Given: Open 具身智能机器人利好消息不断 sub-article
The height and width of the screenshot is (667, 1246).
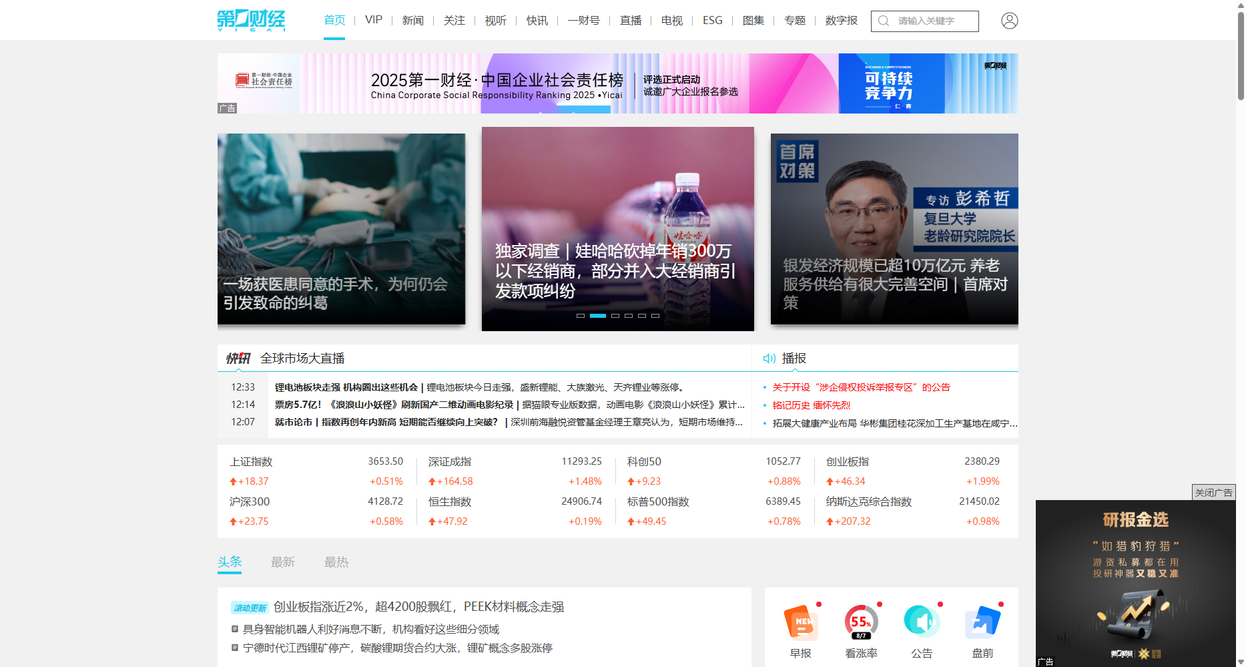Looking at the screenshot, I should [370, 629].
